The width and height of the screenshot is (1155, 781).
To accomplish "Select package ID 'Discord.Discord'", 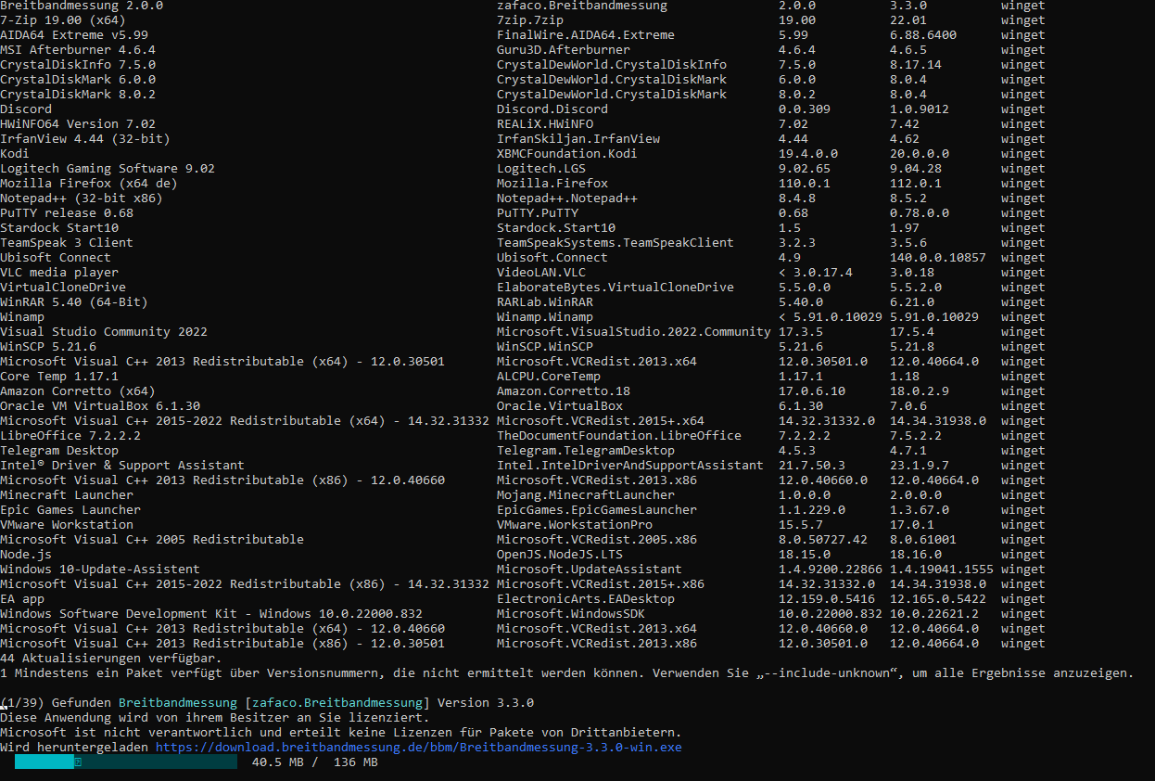I will click(552, 109).
